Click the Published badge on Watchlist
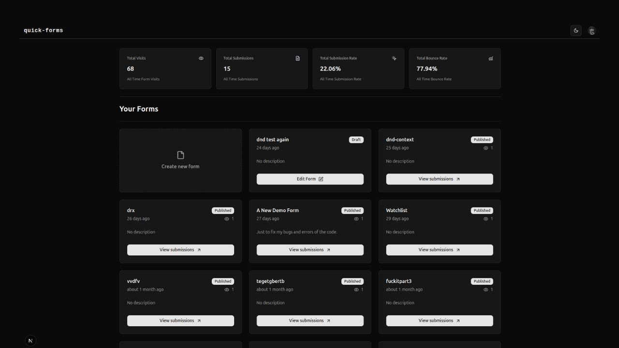This screenshot has width=619, height=348. (482, 210)
